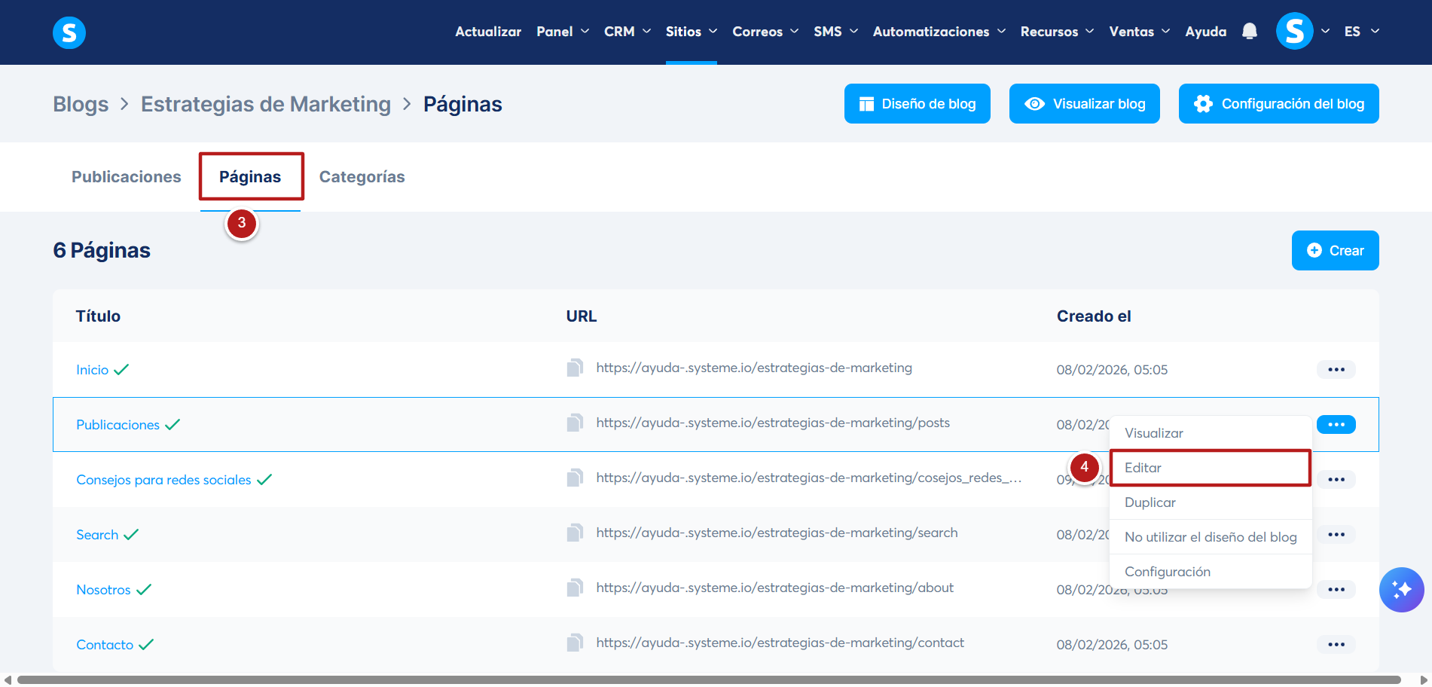Click the URL ending in /posts
The height and width of the screenshot is (687, 1432).
click(773, 423)
